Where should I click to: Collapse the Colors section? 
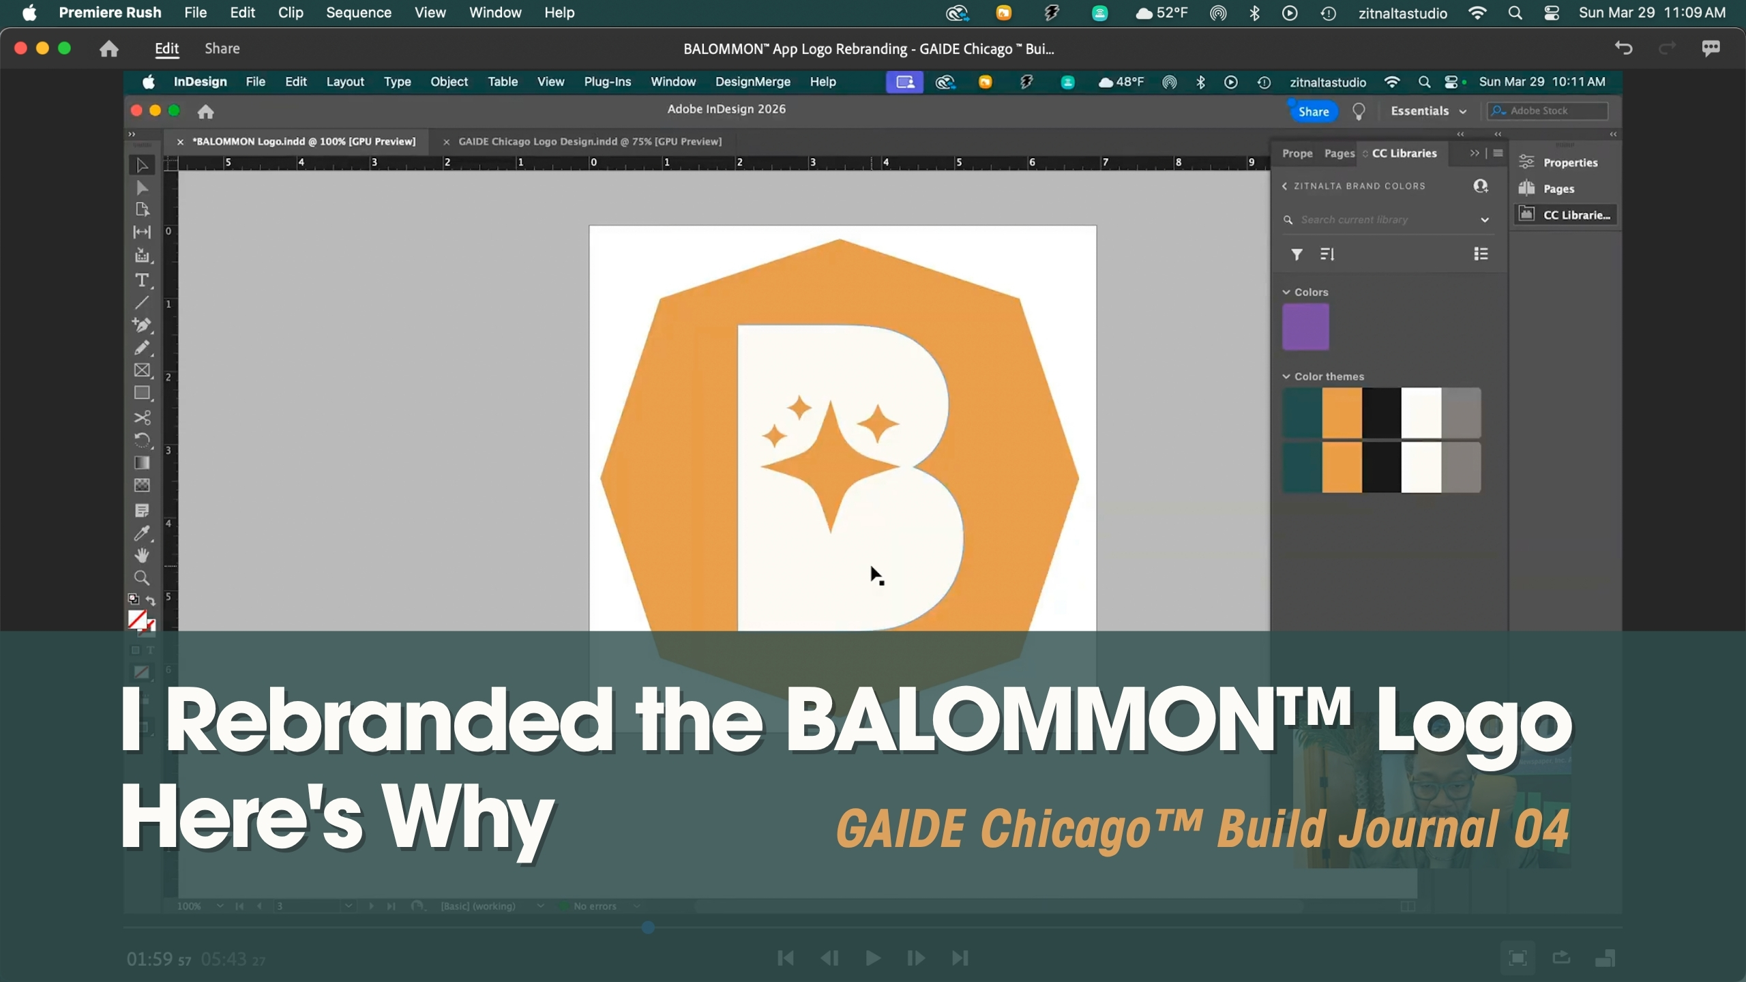point(1286,292)
